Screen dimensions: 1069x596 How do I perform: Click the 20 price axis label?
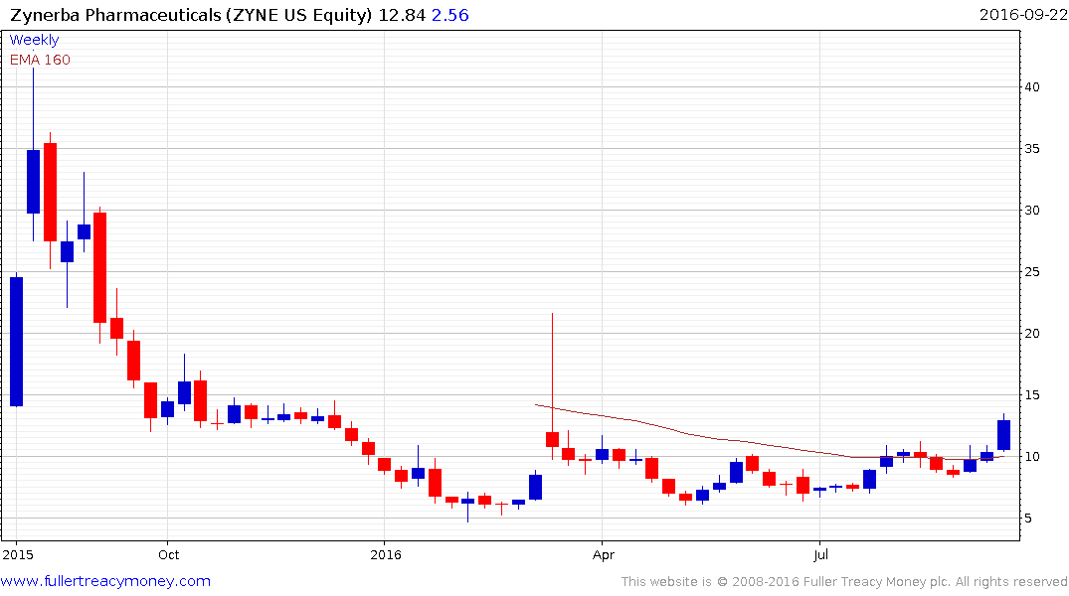click(x=1032, y=333)
